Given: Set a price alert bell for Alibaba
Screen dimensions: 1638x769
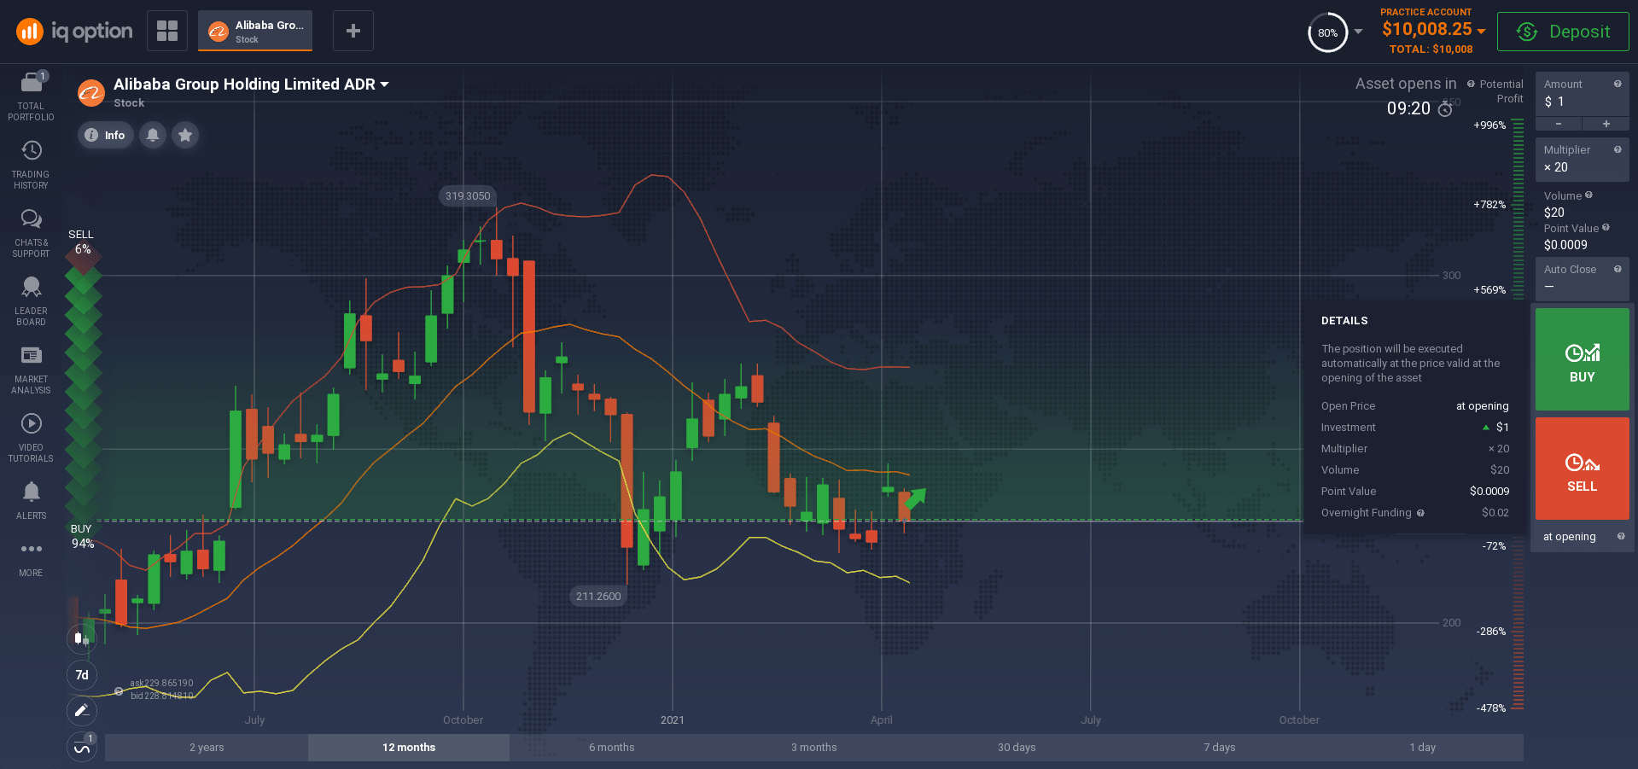Looking at the screenshot, I should point(153,135).
